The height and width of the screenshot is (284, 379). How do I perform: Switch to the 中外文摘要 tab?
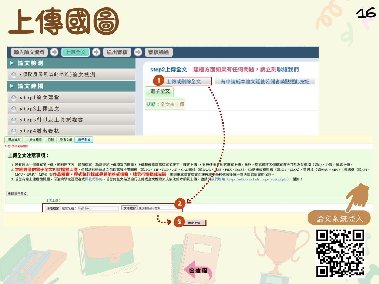click(x=34, y=140)
